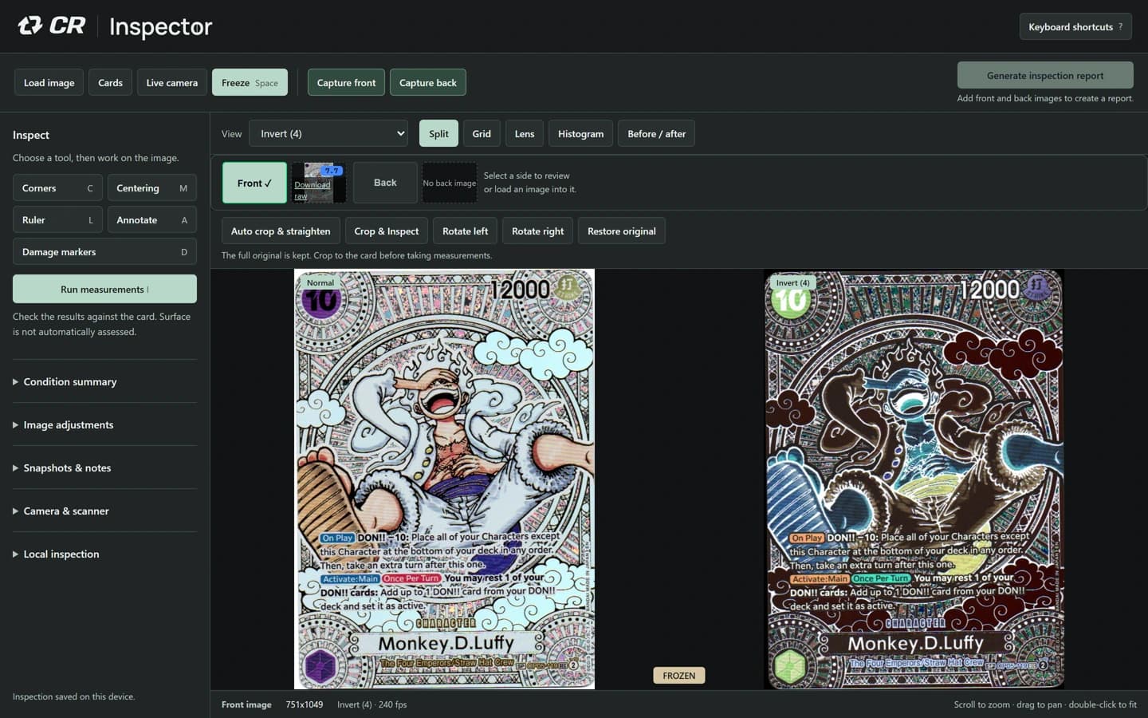Image resolution: width=1148 pixels, height=718 pixels.
Task: Expand the Condition summary section
Action: (104, 381)
